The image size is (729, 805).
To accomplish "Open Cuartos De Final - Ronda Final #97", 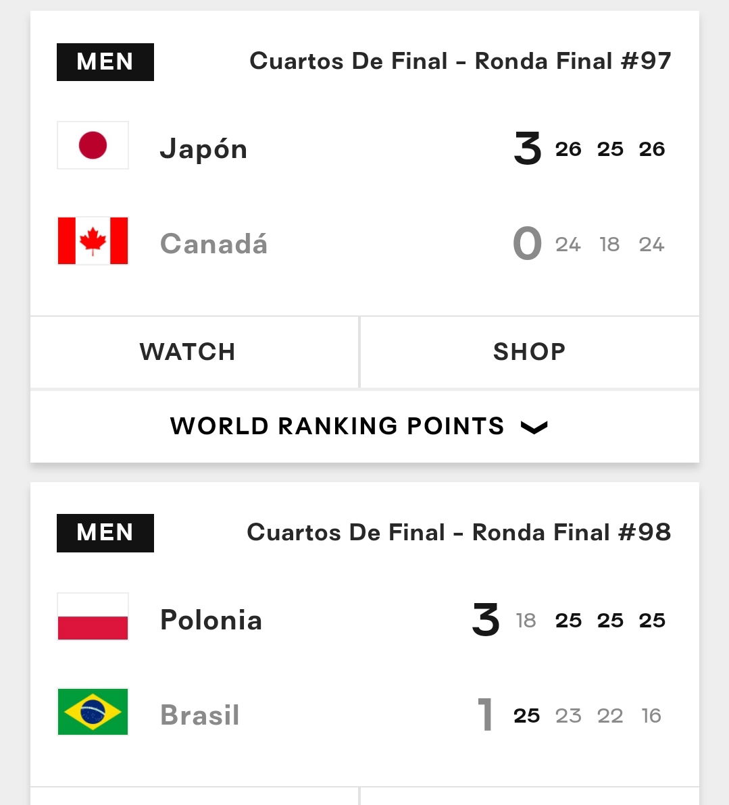I will [x=460, y=61].
